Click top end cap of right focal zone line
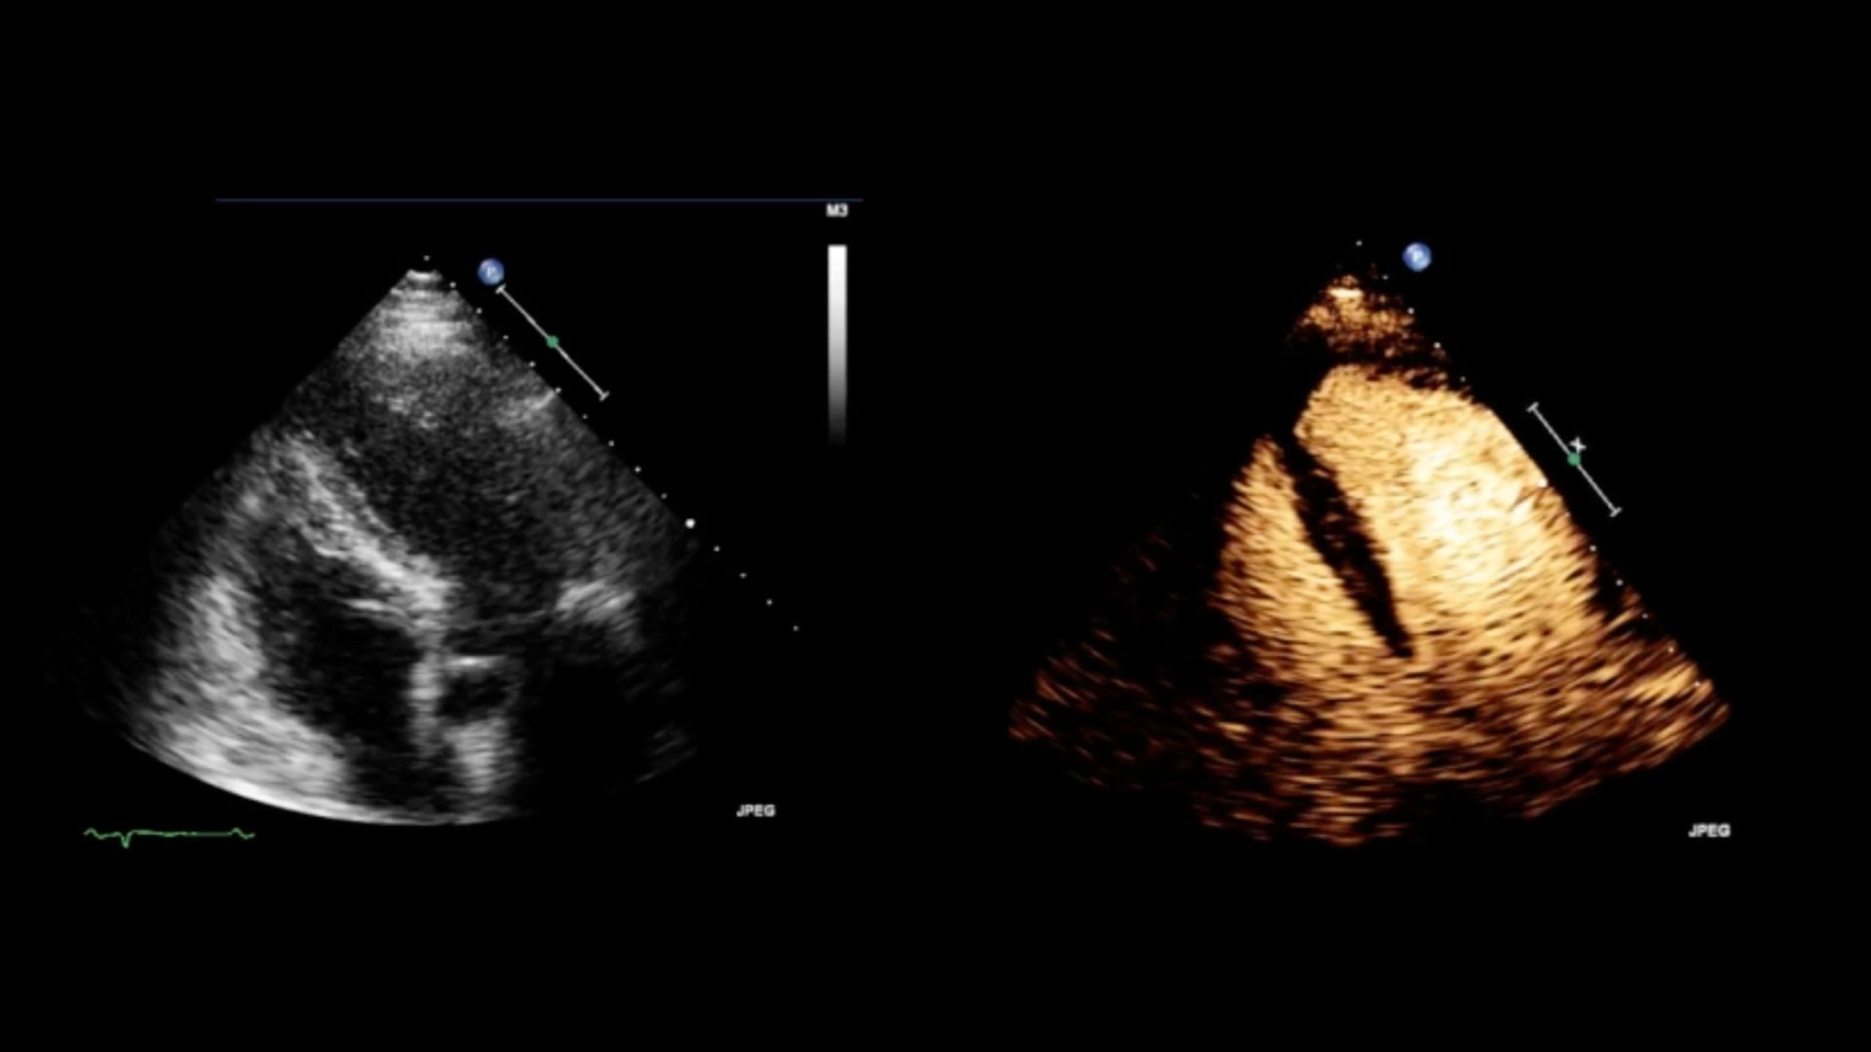The width and height of the screenshot is (1871, 1052). (1533, 407)
